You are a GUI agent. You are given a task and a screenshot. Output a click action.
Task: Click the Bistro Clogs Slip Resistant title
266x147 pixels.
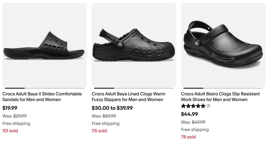click(x=220, y=97)
